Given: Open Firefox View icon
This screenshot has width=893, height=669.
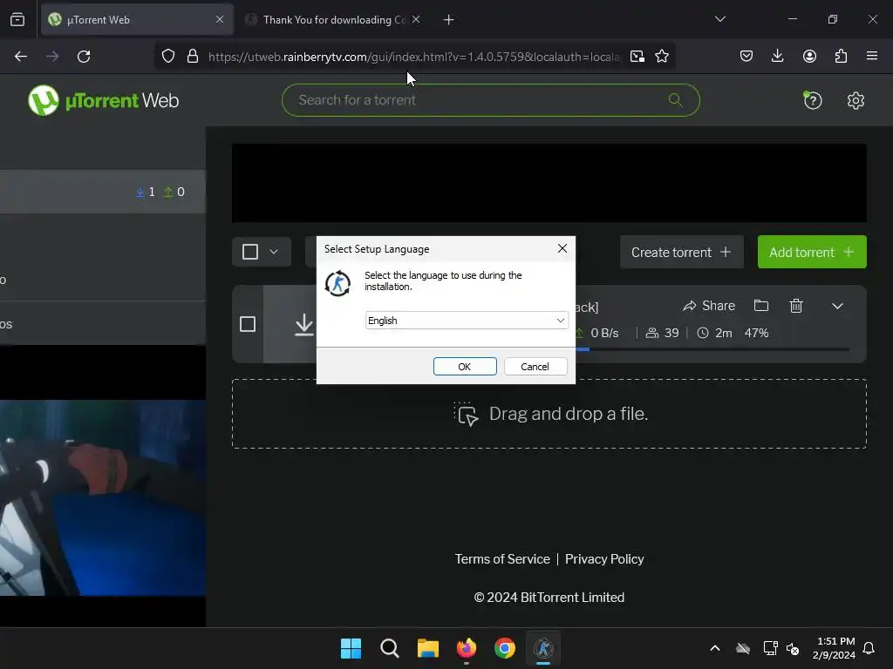Looking at the screenshot, I should [17, 20].
